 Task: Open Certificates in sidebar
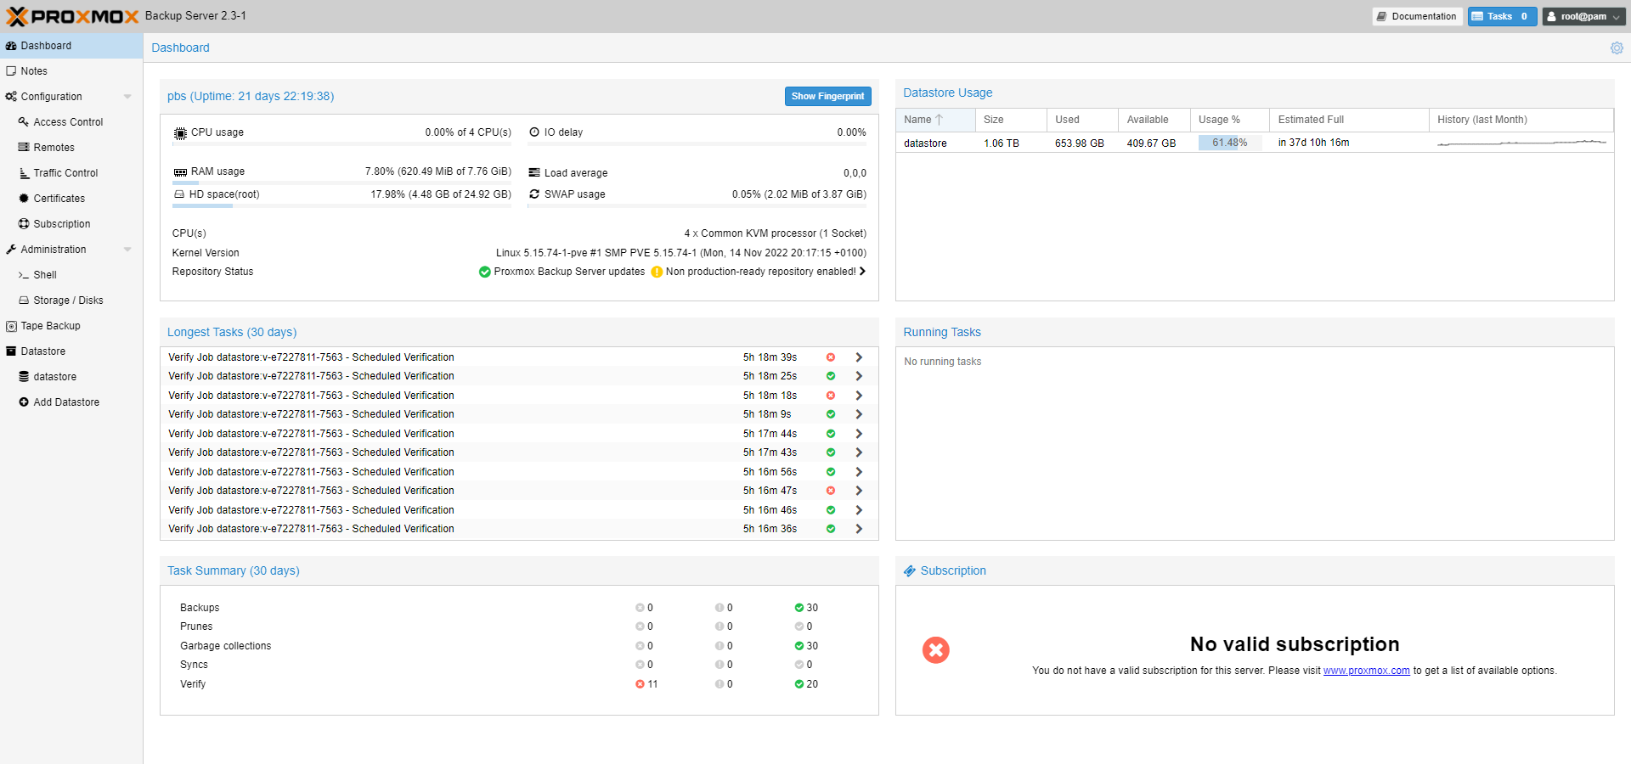coord(71,199)
